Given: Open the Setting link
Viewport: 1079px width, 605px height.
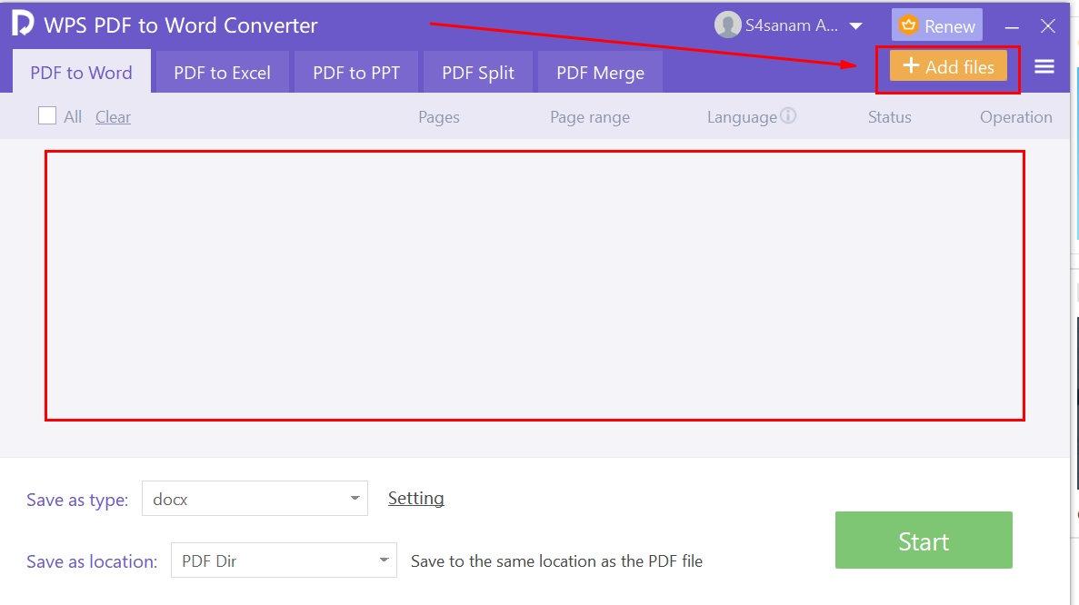Looking at the screenshot, I should click(415, 498).
